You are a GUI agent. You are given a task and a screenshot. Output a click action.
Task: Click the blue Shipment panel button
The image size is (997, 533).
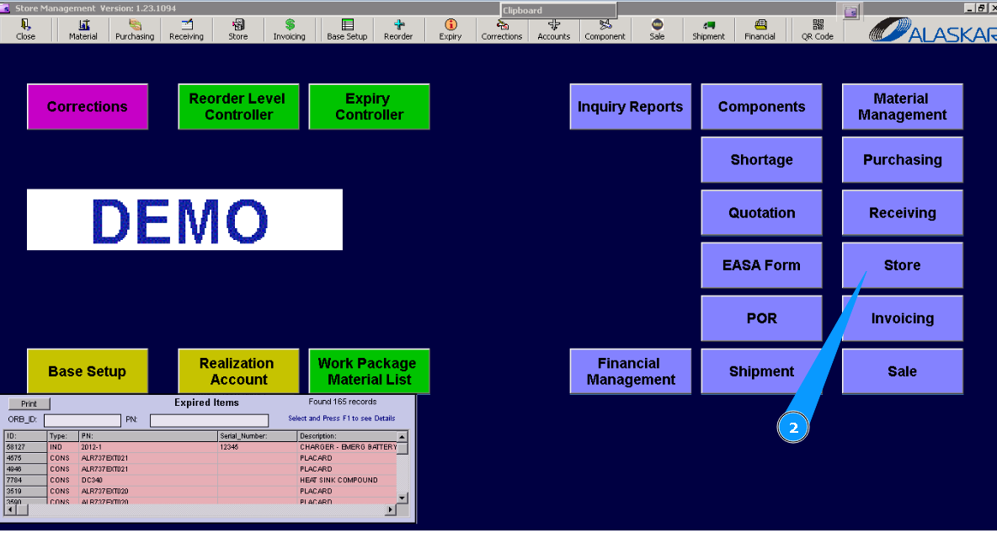coord(762,371)
